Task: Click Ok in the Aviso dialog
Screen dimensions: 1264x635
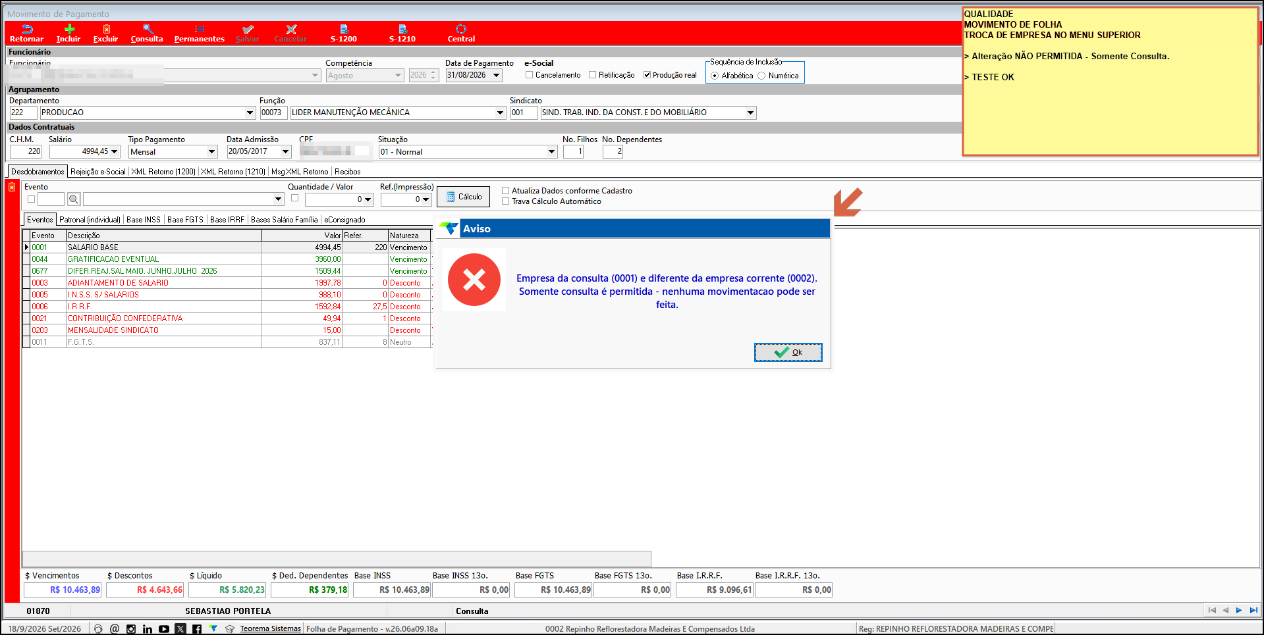Action: pos(788,353)
